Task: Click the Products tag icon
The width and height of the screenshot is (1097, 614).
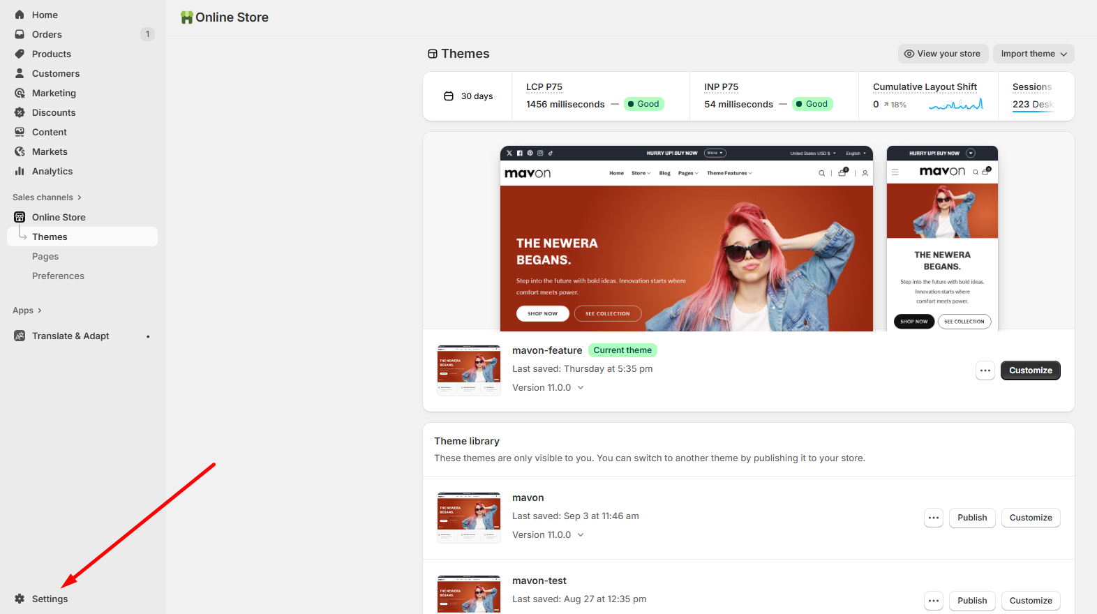Action: tap(20, 54)
